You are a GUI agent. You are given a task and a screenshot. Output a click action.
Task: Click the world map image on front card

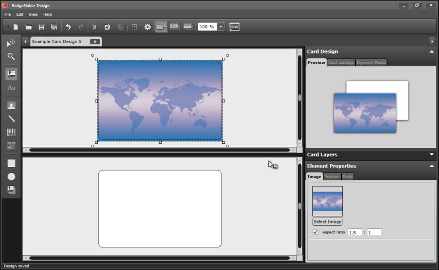[160, 100]
